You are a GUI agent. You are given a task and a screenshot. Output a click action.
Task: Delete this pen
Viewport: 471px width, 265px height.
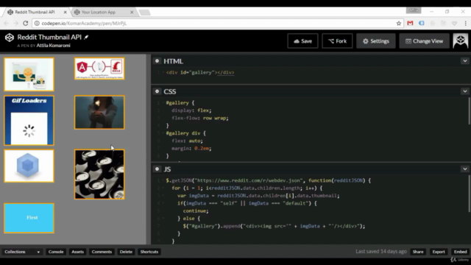pyautogui.click(x=126, y=252)
